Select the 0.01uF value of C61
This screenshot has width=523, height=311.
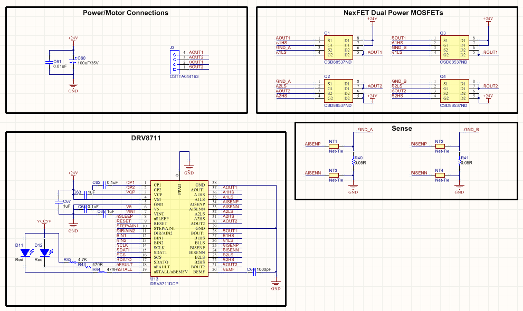pyautogui.click(x=60, y=66)
